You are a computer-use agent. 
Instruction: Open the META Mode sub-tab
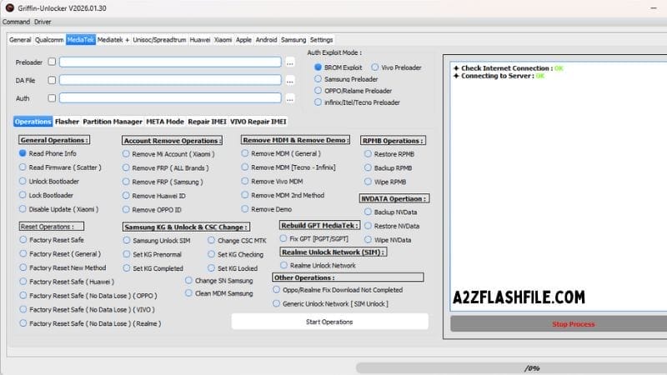point(165,122)
